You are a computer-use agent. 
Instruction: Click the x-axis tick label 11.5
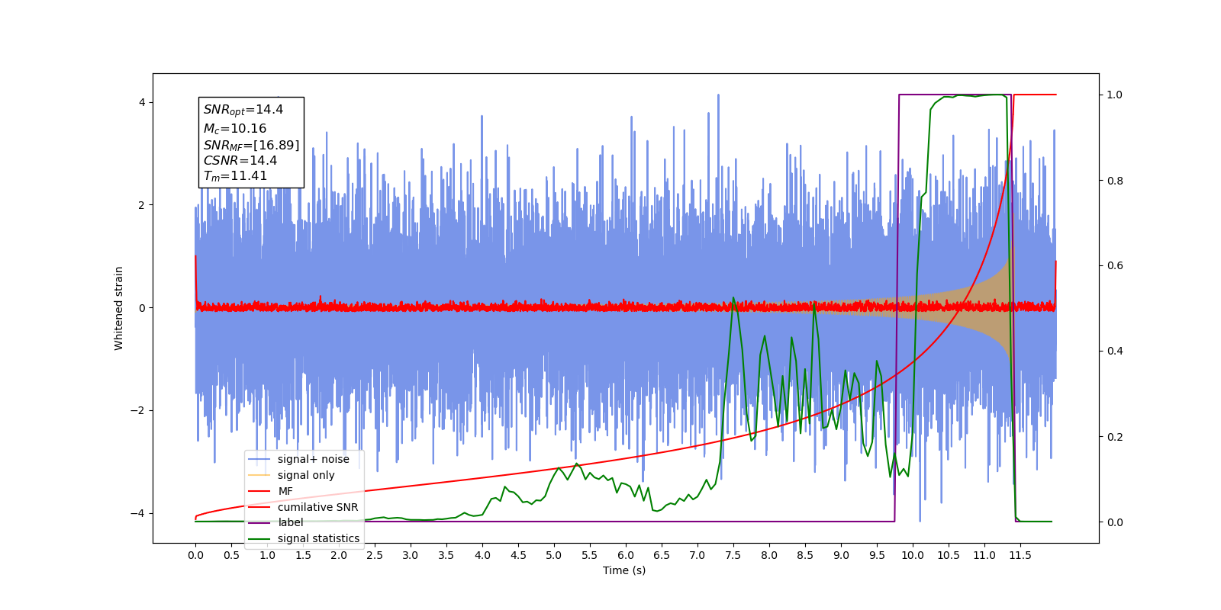(x=1020, y=555)
